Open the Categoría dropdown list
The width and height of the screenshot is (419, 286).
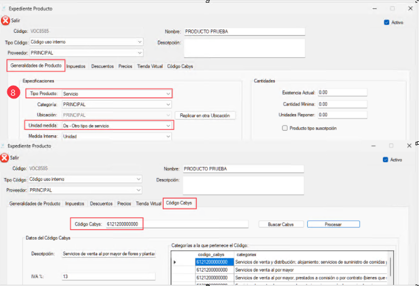[167, 105]
